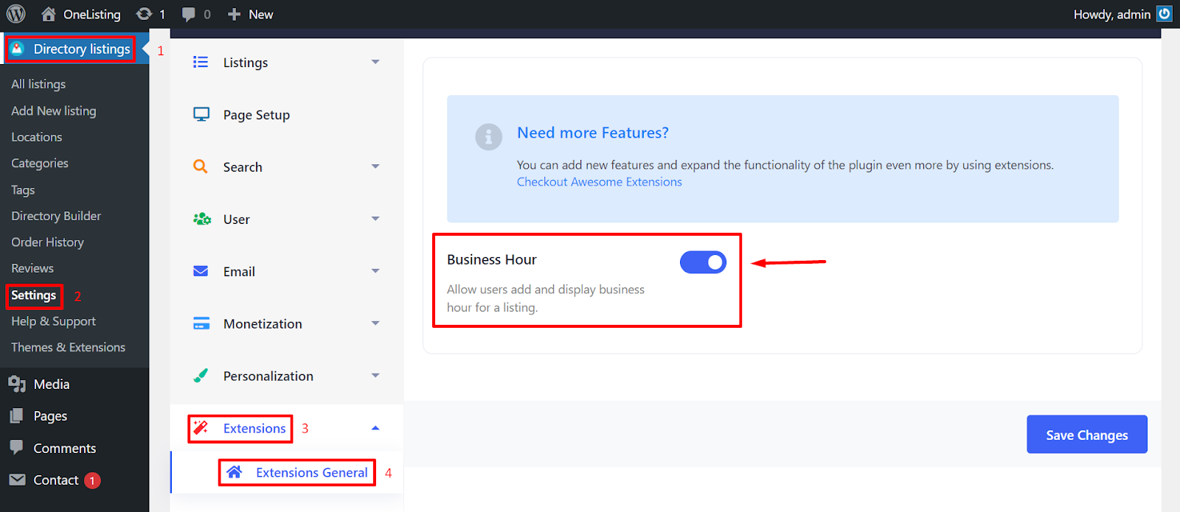This screenshot has height=512, width=1180.
Task: Click the Directory listings label
Action: [82, 49]
